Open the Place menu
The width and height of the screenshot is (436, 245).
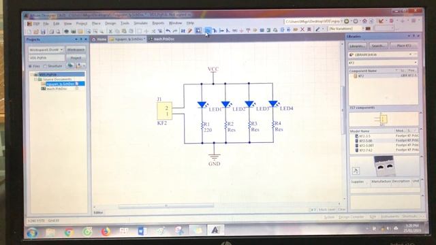96,24
